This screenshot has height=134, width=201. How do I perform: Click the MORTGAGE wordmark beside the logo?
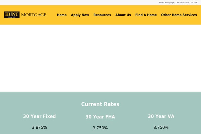coord(33,15)
